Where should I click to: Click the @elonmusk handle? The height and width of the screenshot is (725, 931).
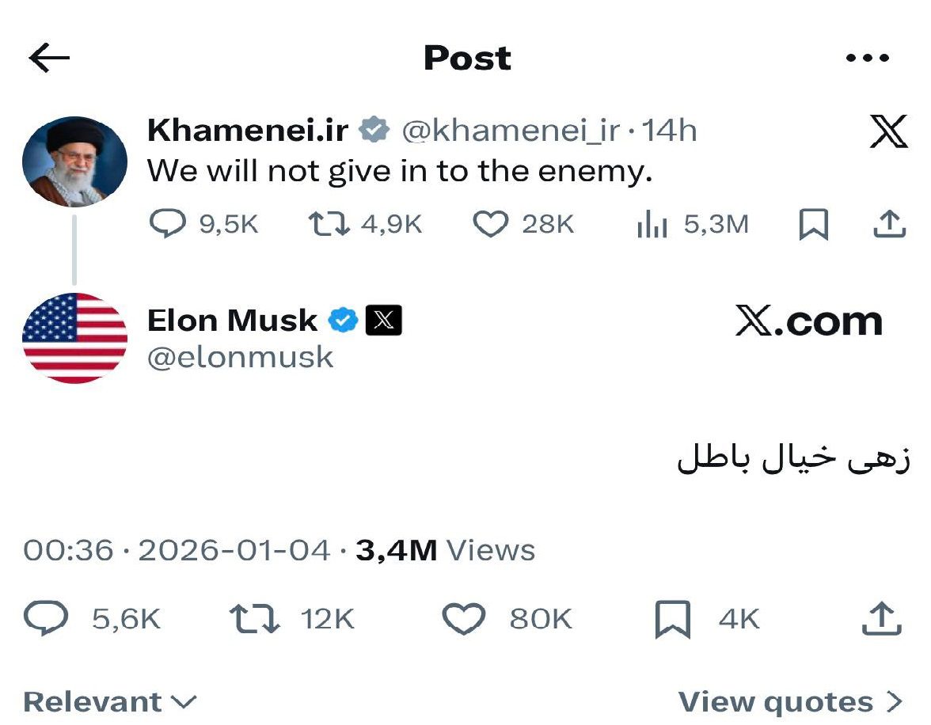coord(241,357)
